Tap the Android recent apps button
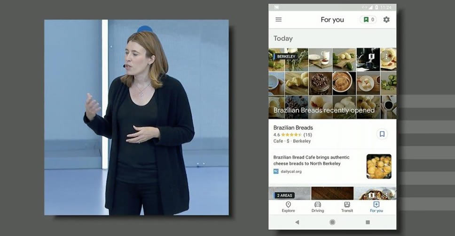 pos(368,222)
